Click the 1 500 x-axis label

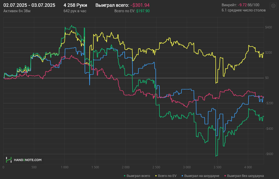(95, 167)
